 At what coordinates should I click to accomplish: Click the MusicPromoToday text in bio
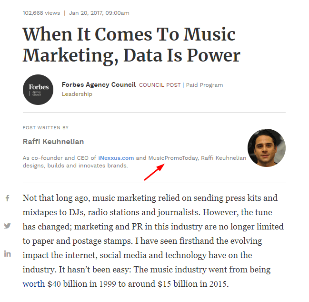pyautogui.click(x=173, y=158)
